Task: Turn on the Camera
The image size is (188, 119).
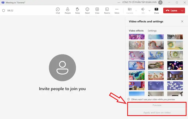Action: coord(130,10)
